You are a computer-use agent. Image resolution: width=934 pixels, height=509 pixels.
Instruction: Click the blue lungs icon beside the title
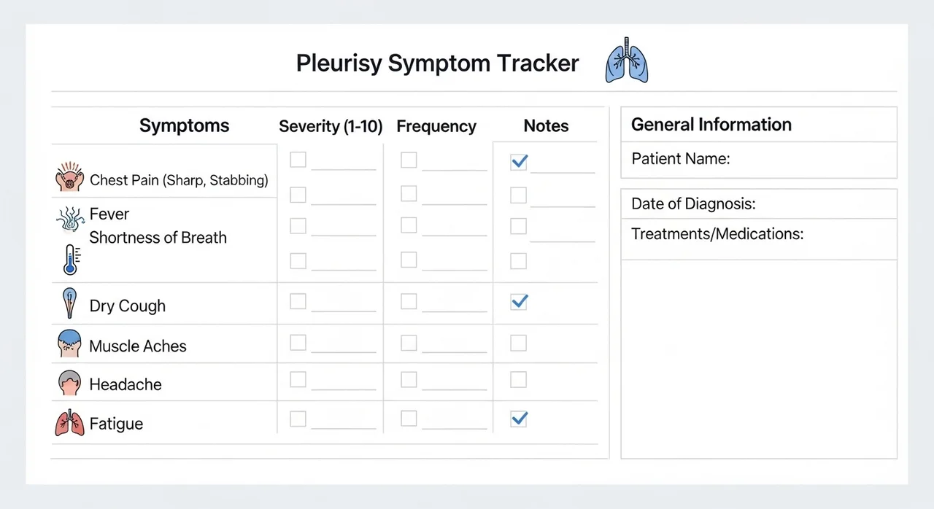click(627, 60)
